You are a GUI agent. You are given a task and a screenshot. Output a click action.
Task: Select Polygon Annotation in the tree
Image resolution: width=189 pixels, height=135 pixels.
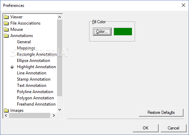pyautogui.click(x=35, y=98)
